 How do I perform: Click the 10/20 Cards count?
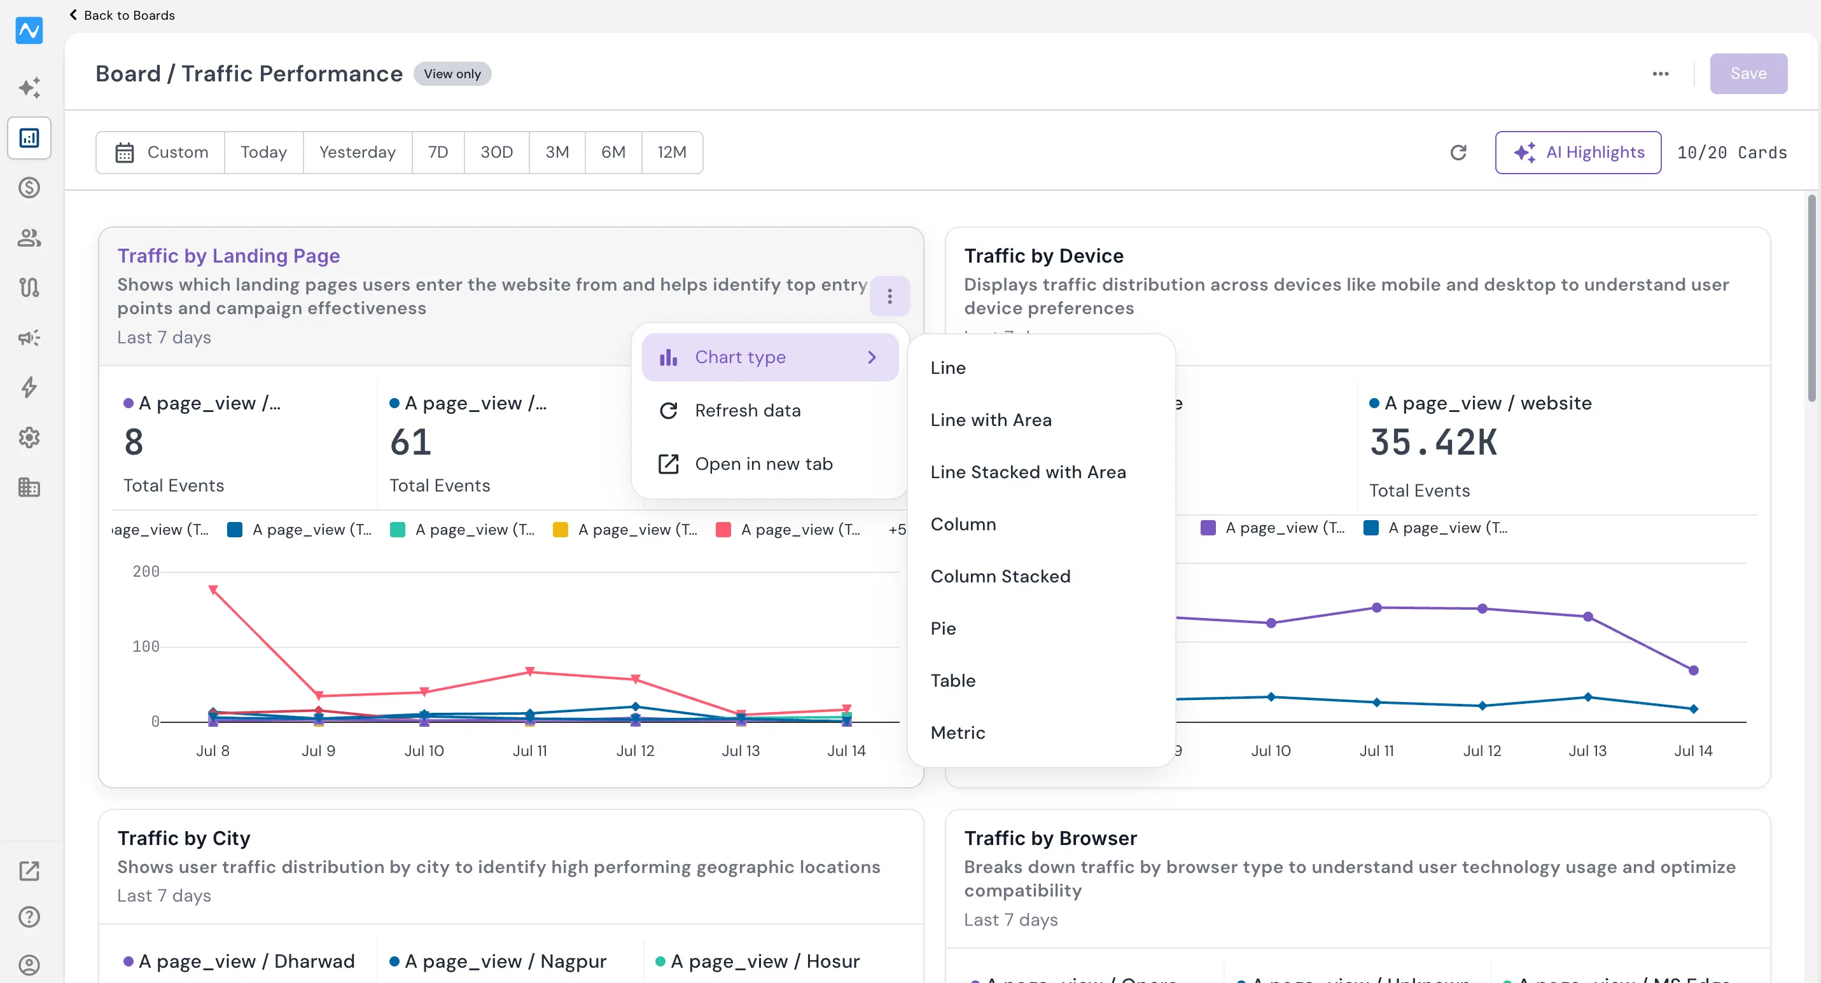click(1732, 153)
